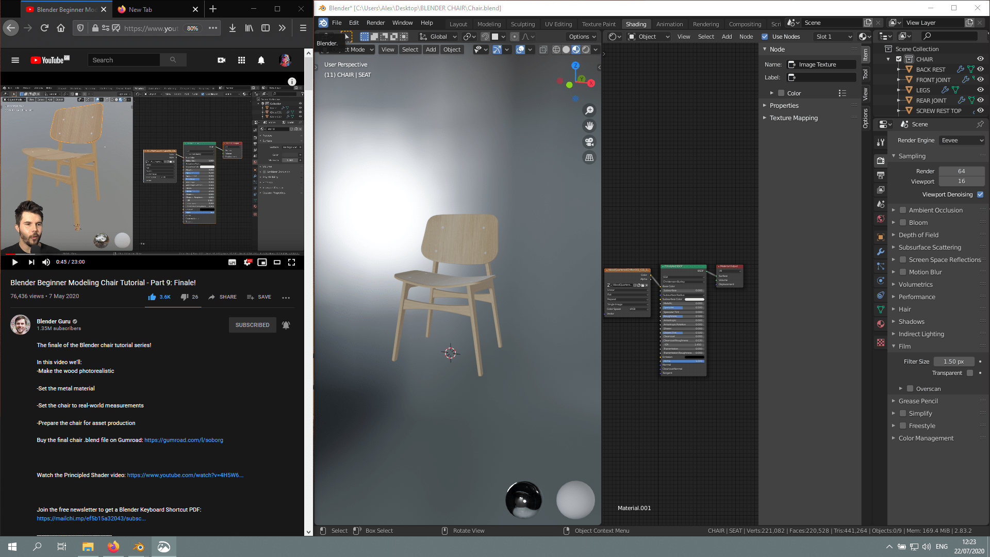Click the SUBSCRIBED button on YouTube
Image resolution: width=990 pixels, height=557 pixels.
[x=252, y=325]
